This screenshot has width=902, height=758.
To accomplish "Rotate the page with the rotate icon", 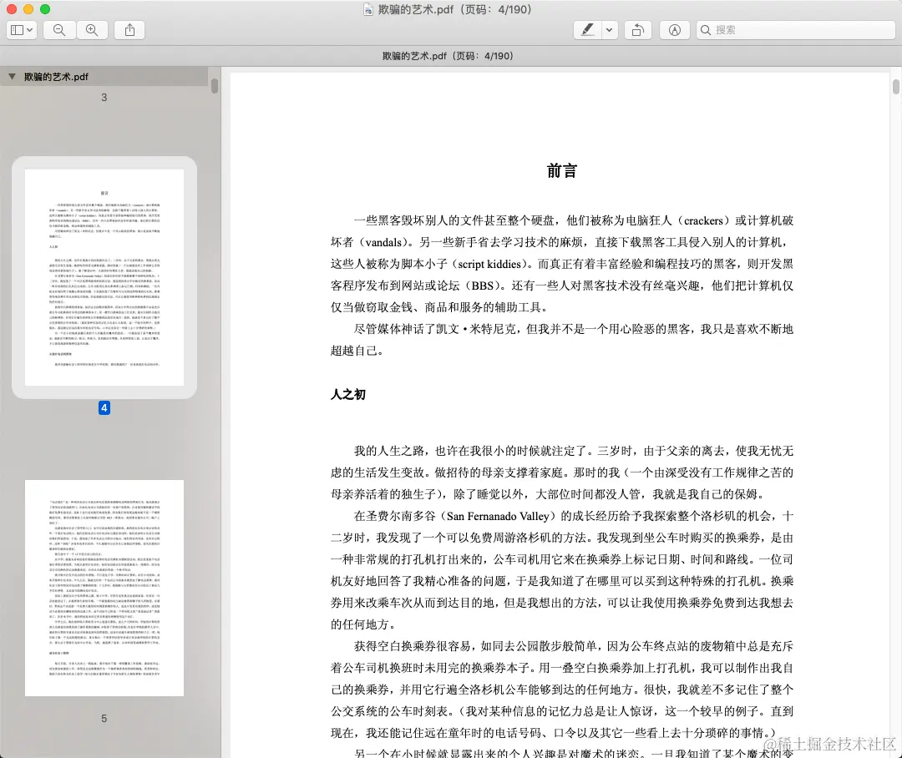I will (x=637, y=30).
